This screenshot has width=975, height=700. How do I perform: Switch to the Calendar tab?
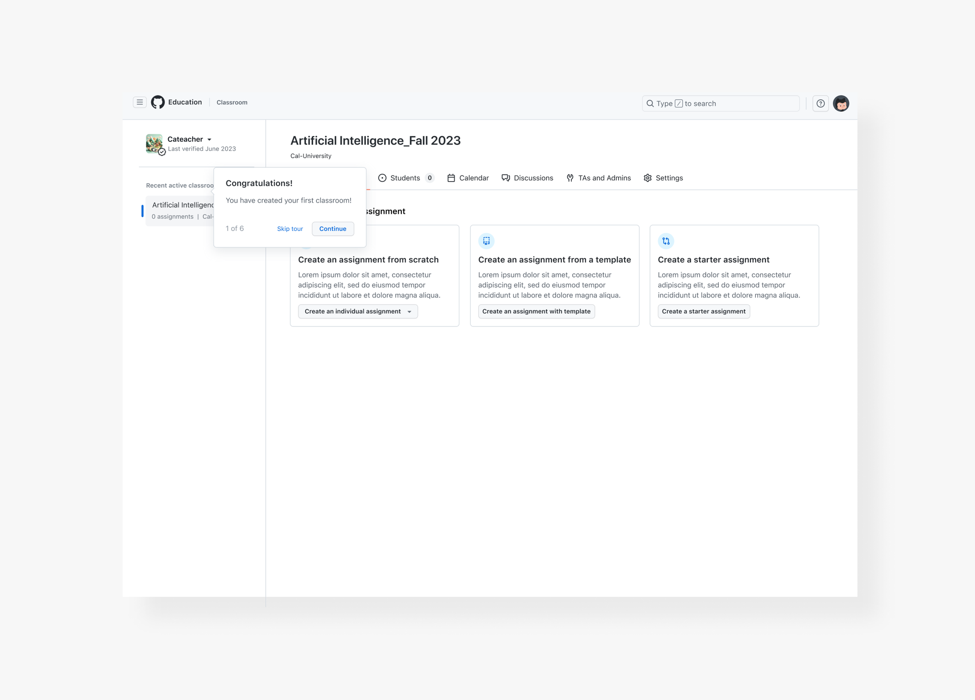tap(468, 178)
